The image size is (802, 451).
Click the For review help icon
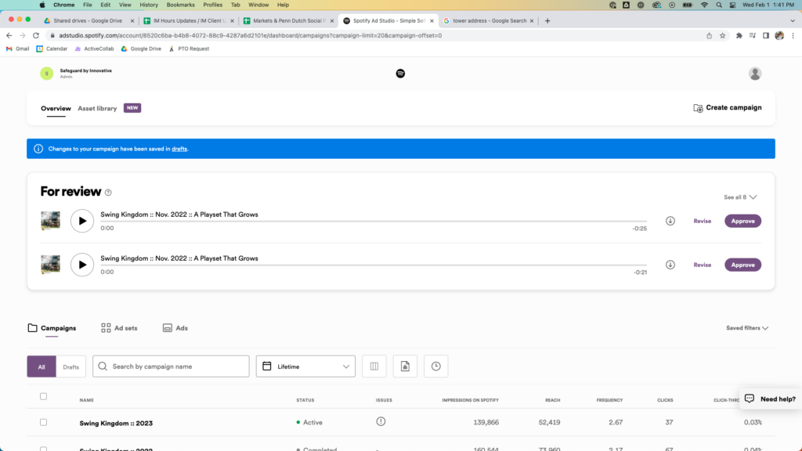(x=108, y=193)
